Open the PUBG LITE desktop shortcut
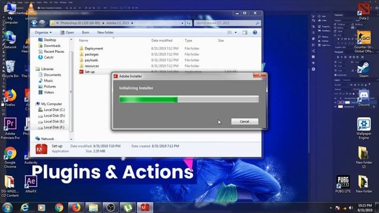This screenshot has width=379, height=213. [343, 184]
